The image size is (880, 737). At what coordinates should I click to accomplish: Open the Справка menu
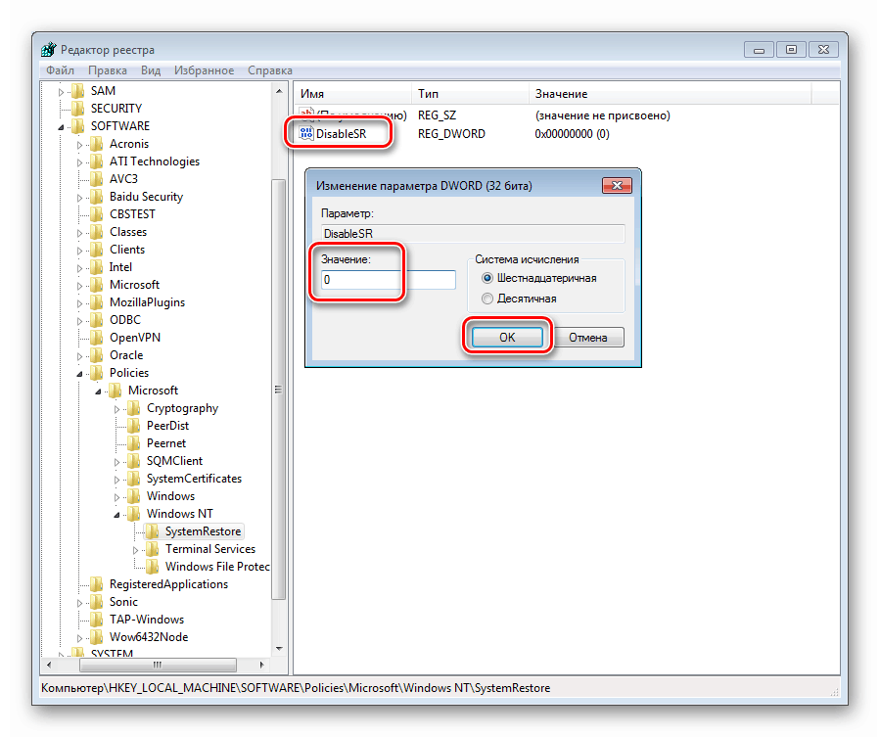coord(270,70)
